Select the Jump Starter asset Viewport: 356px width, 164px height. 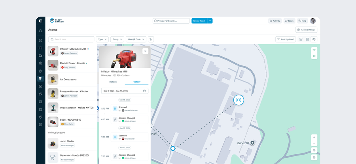[x=71, y=143]
